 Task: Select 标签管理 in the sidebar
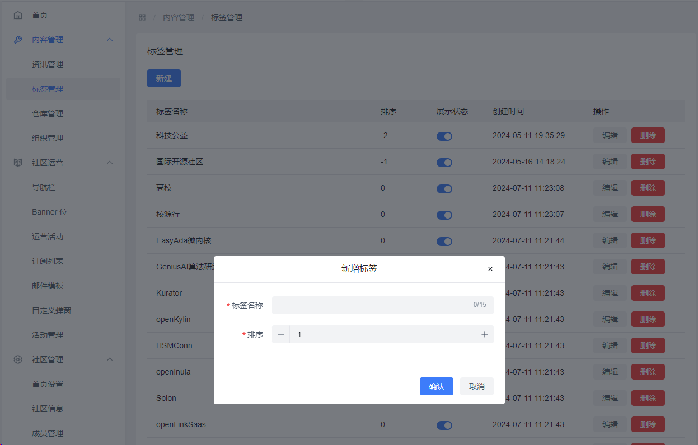pyautogui.click(x=63, y=89)
